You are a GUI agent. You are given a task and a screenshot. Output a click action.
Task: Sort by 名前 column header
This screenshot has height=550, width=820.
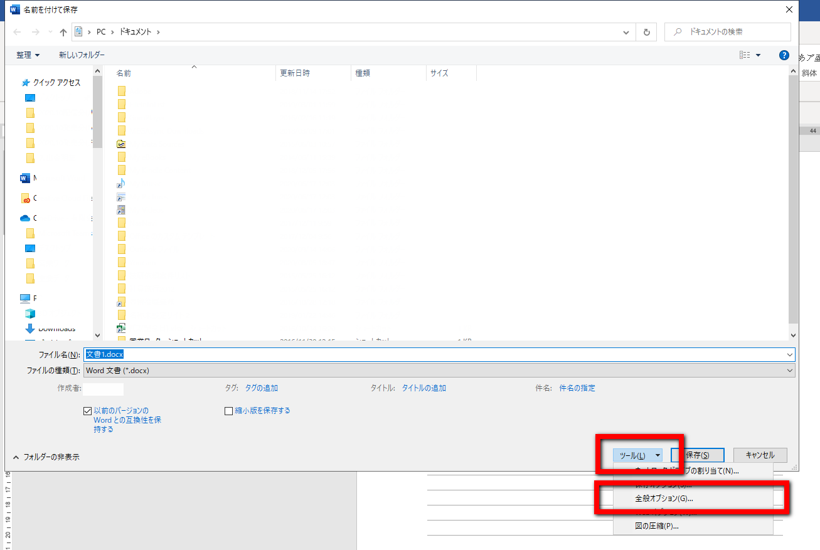click(194, 73)
